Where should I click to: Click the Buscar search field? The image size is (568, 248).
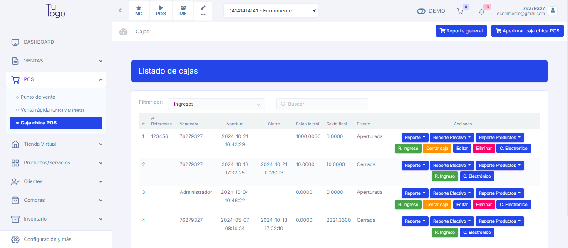[322, 104]
